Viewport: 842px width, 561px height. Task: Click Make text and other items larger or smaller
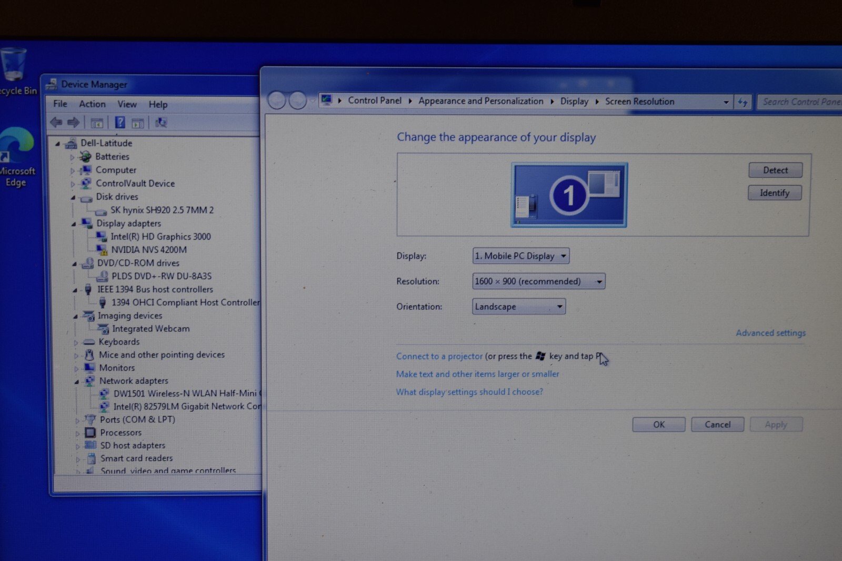pyautogui.click(x=478, y=374)
